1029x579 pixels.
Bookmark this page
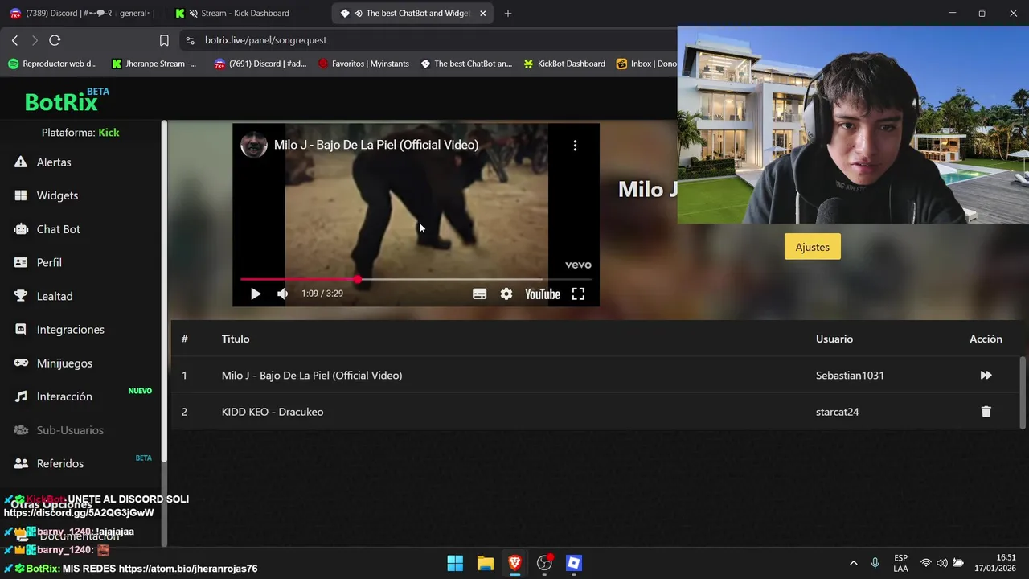pos(164,40)
